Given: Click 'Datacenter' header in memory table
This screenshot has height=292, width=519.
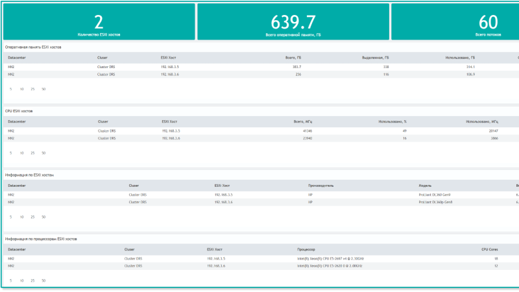Looking at the screenshot, I should (x=17, y=58).
